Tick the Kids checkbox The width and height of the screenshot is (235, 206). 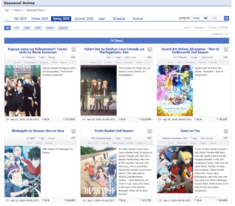[x=209, y=27]
